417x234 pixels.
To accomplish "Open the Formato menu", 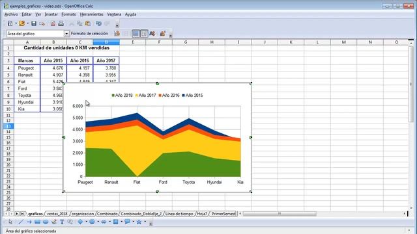I will pyautogui.click(x=68, y=14).
